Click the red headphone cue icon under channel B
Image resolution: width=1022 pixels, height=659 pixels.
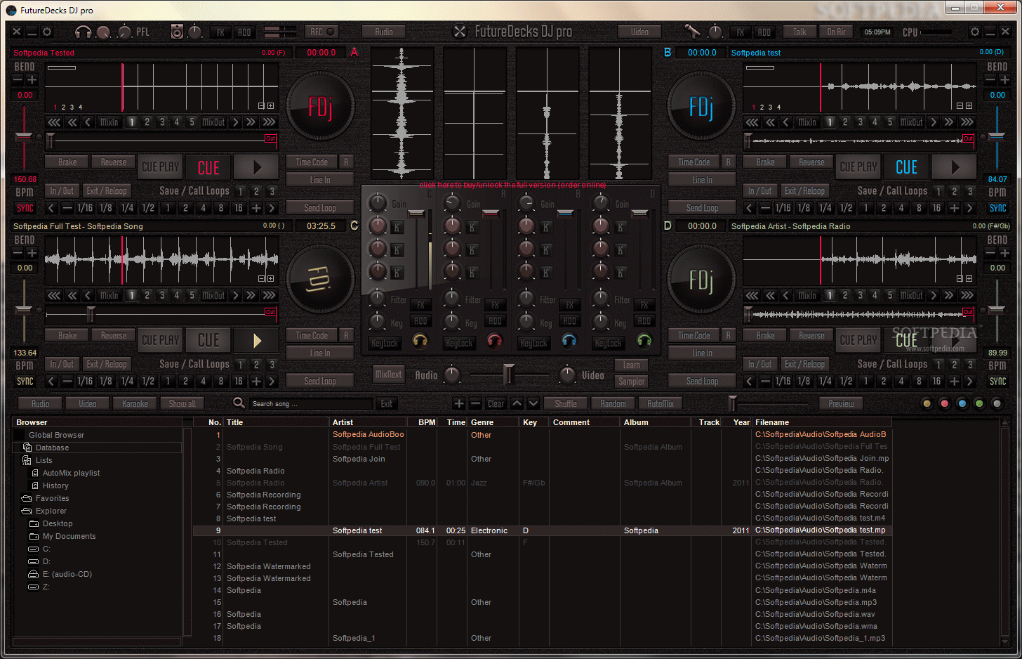point(495,341)
